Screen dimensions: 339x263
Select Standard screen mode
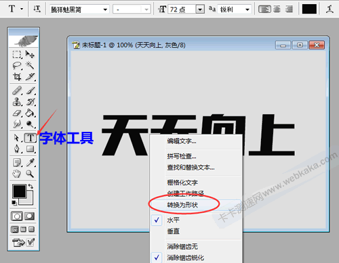point(15,229)
